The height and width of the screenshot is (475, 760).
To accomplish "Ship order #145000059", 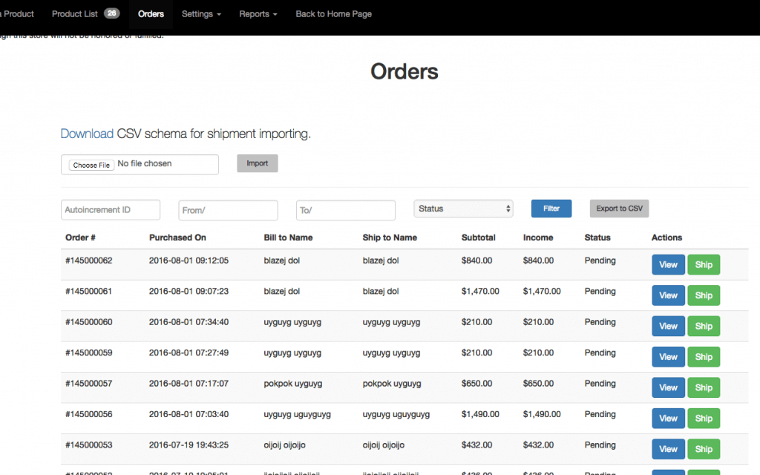I will (x=703, y=357).
